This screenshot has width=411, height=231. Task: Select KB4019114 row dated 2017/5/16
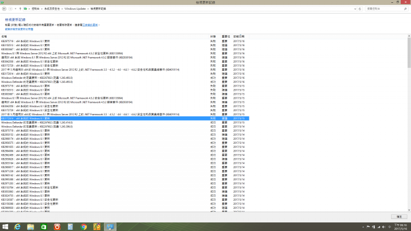[x=125, y=70]
